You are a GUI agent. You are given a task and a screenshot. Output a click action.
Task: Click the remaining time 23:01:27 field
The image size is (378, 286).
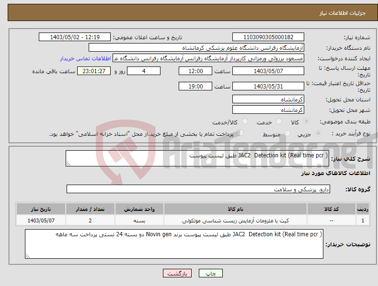[x=94, y=71]
